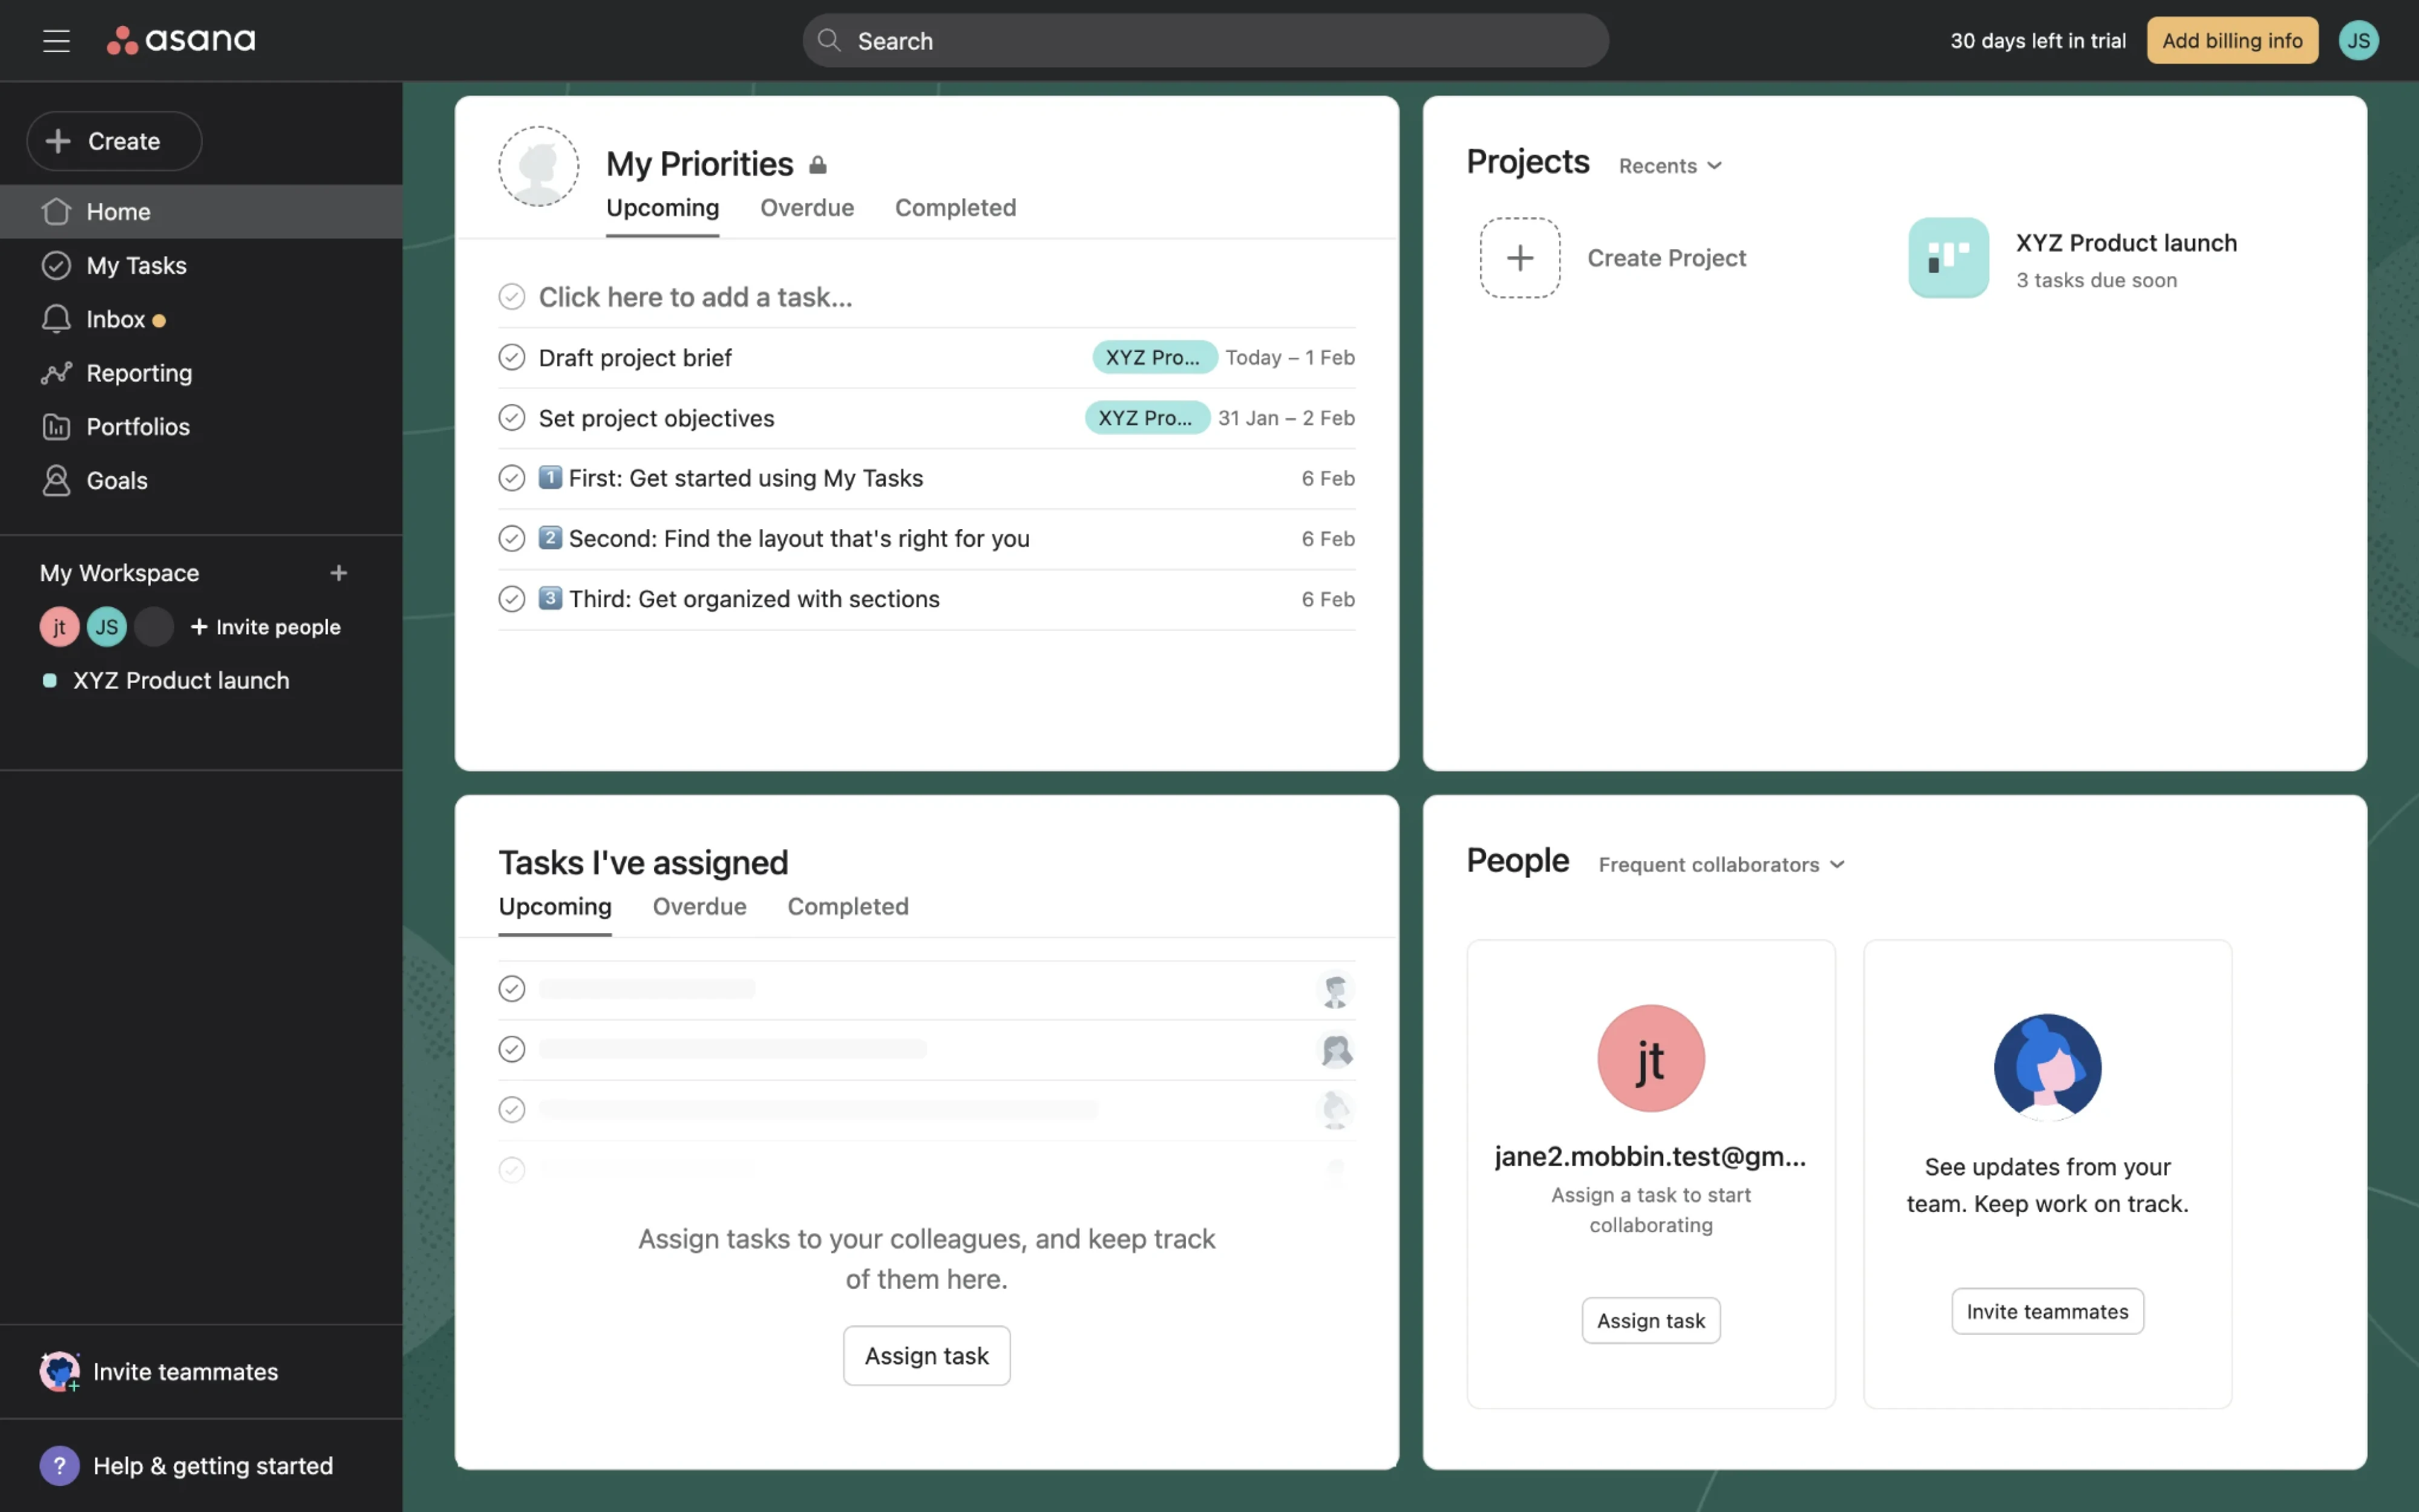
Task: Click the jt member avatar in sidebar
Action: click(x=59, y=627)
